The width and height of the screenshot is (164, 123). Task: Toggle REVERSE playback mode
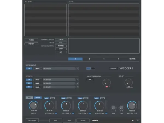pyautogui.click(x=61, y=46)
